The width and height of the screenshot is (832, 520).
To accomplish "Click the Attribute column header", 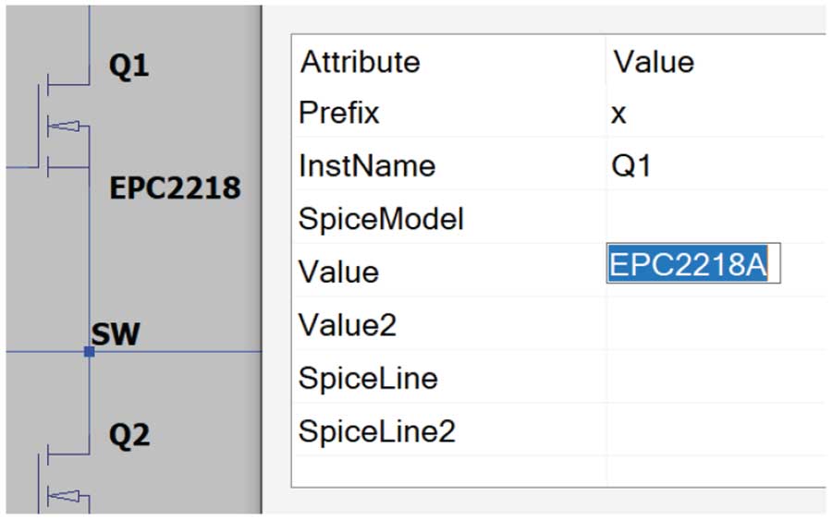I will tap(361, 62).
